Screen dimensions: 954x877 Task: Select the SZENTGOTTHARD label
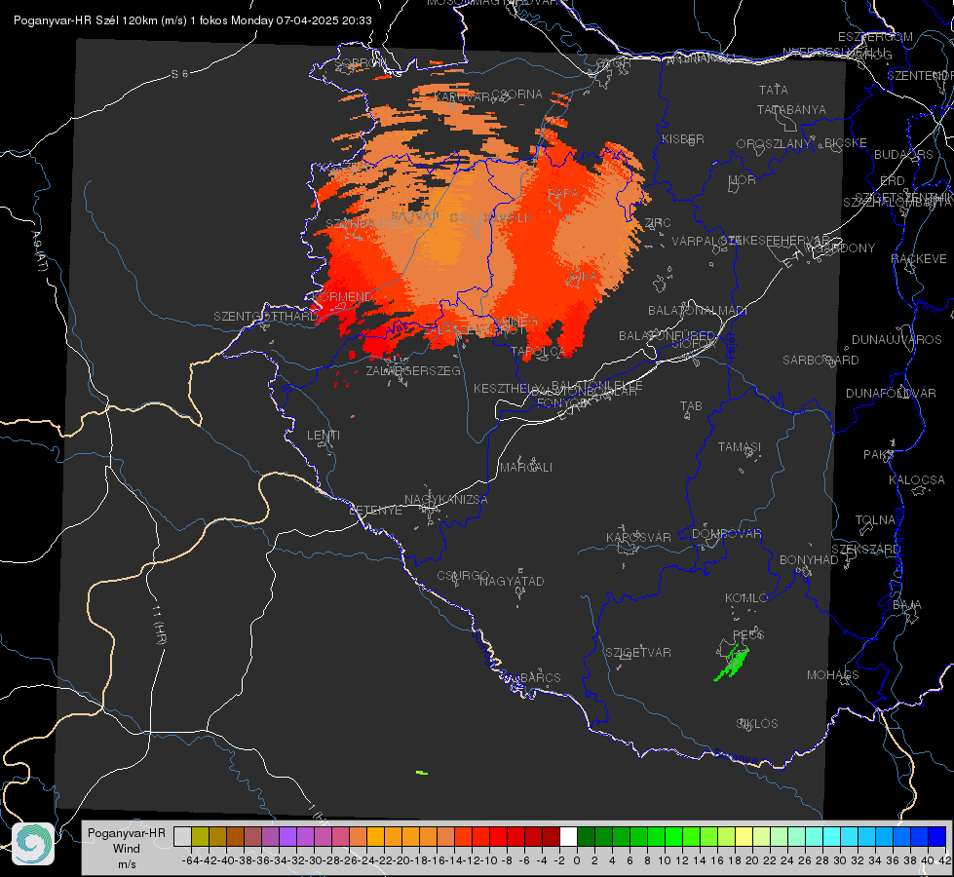(x=265, y=317)
